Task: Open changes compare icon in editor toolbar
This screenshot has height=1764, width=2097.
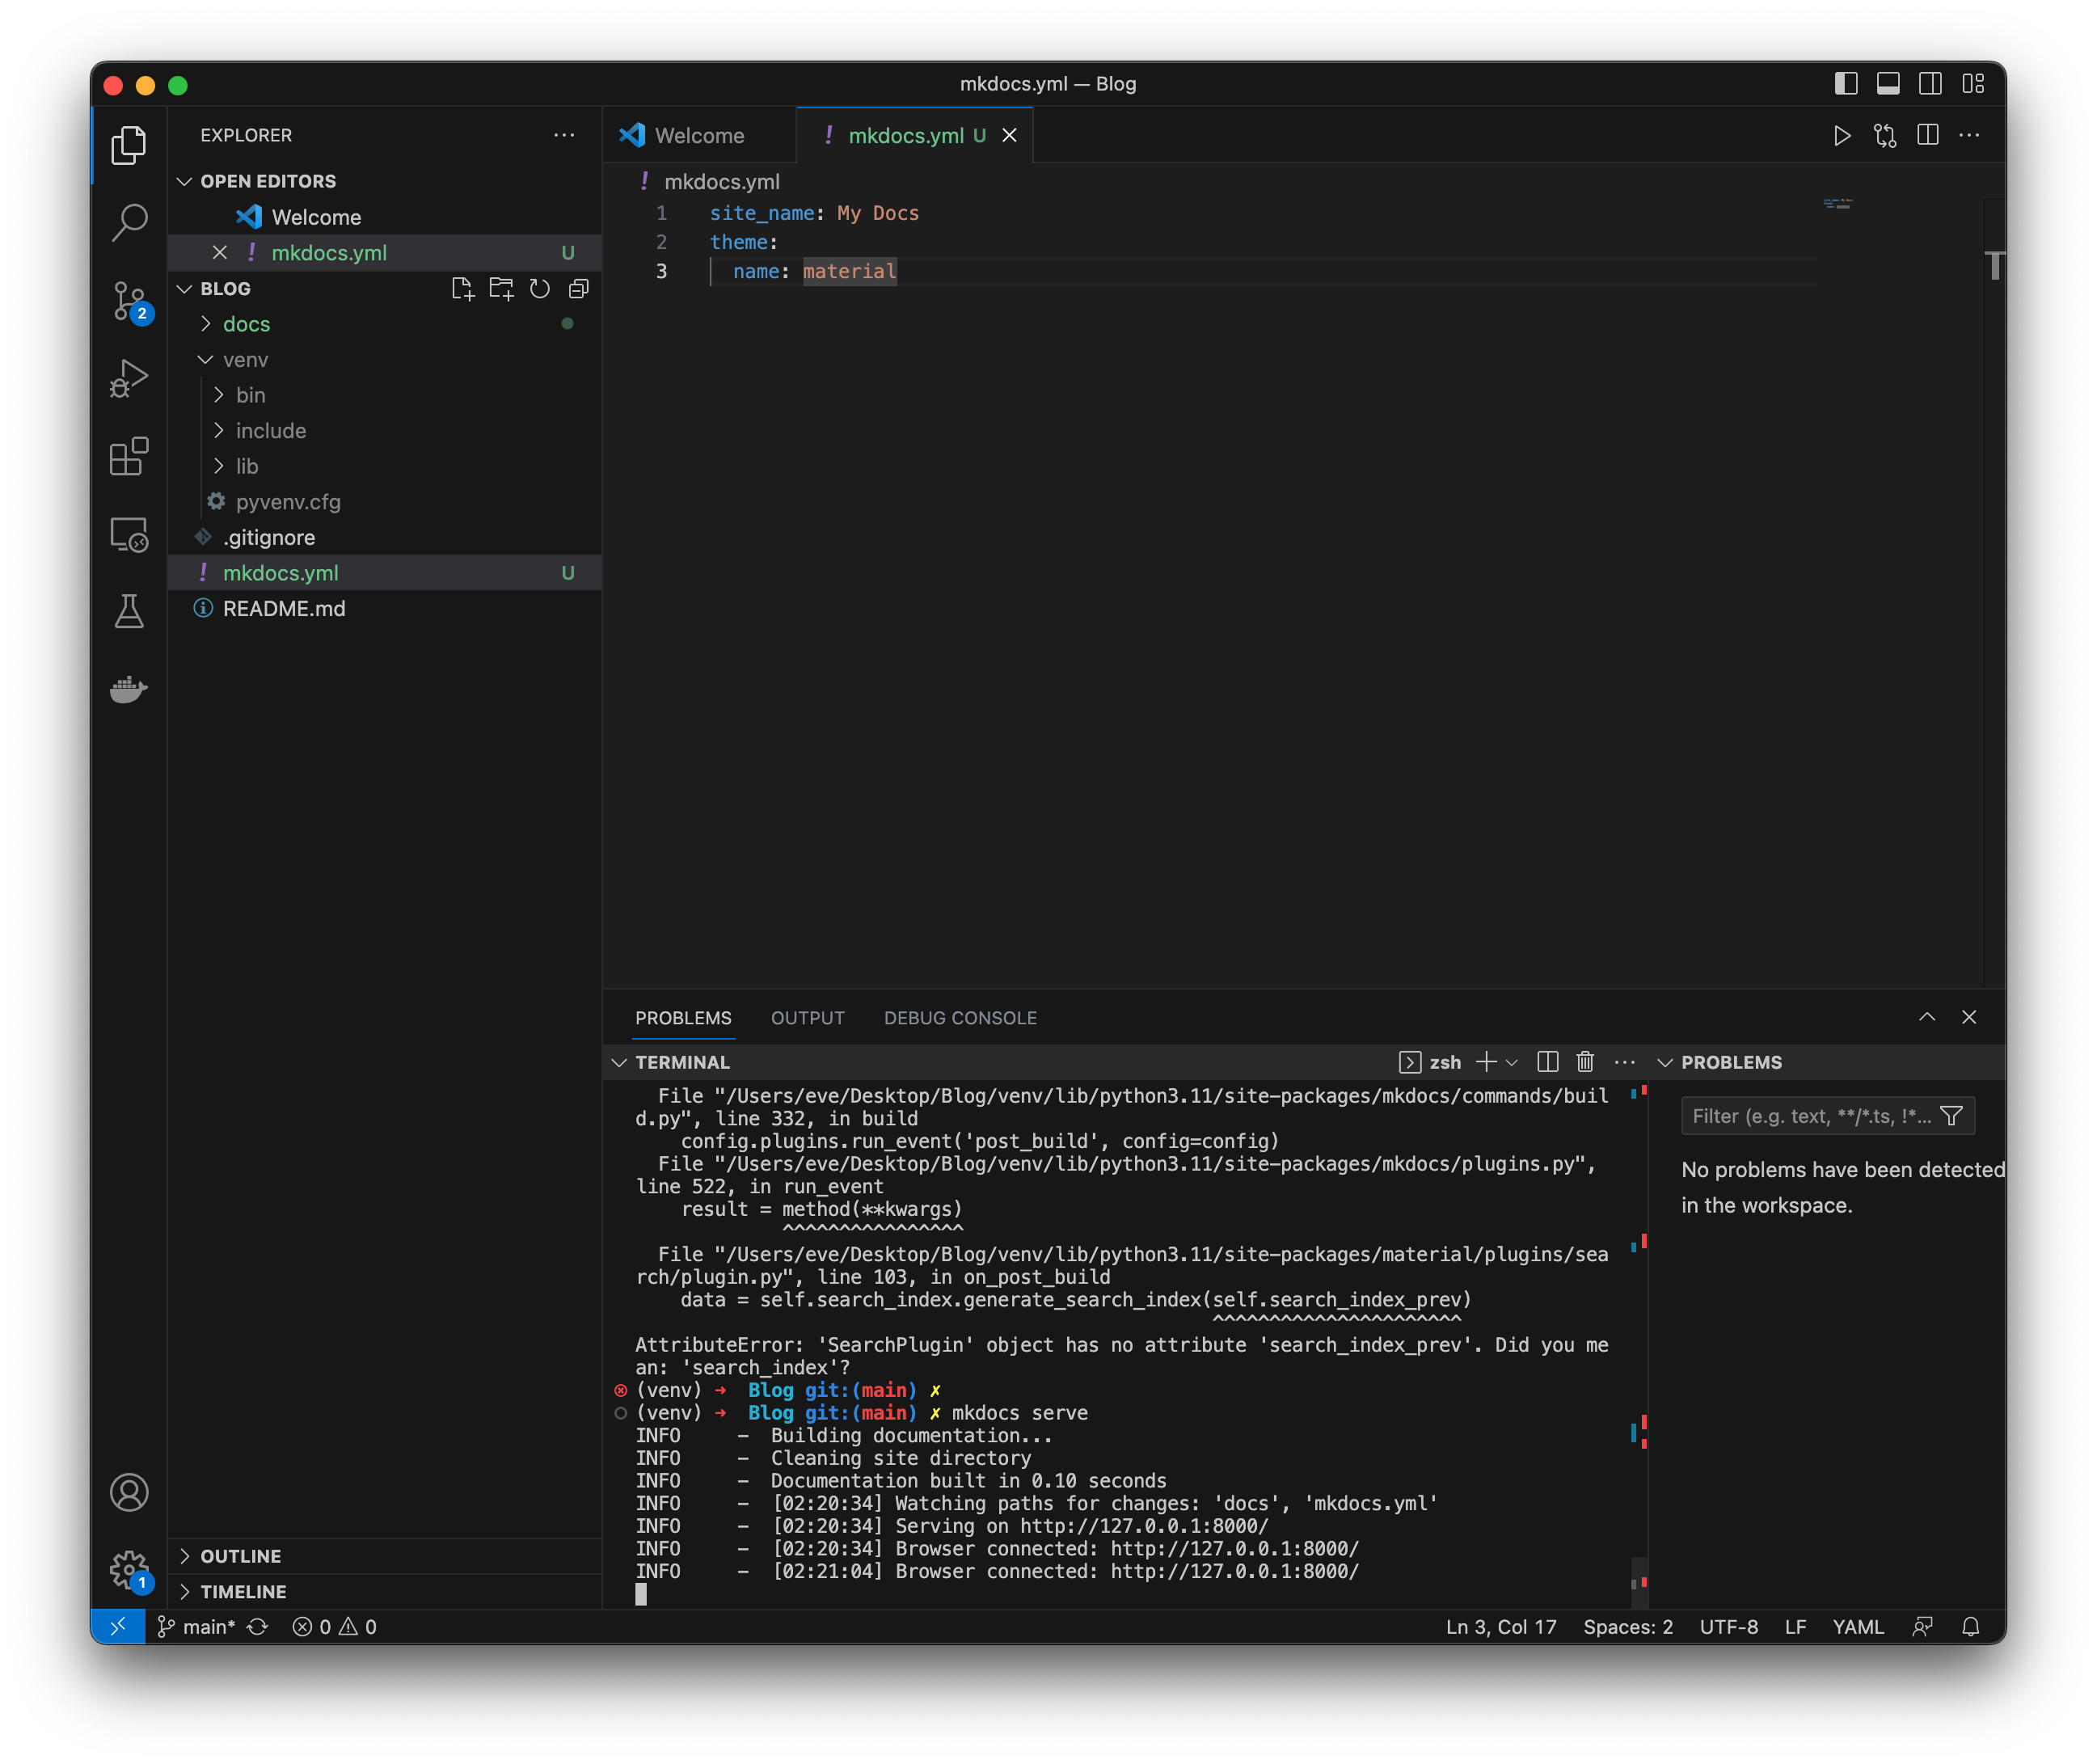Action: [x=1885, y=136]
